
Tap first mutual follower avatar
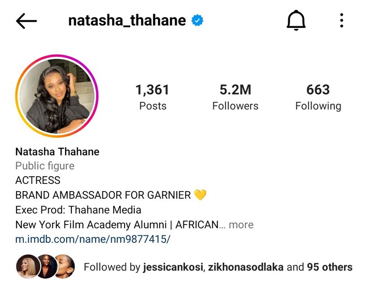pos(27,267)
